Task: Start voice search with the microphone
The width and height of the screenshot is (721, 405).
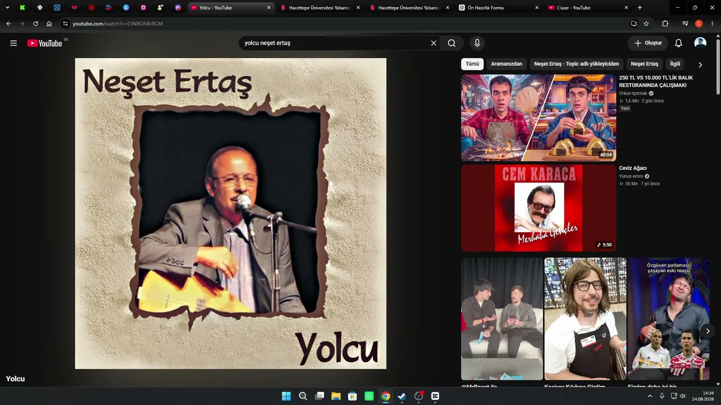Action: coord(477,43)
